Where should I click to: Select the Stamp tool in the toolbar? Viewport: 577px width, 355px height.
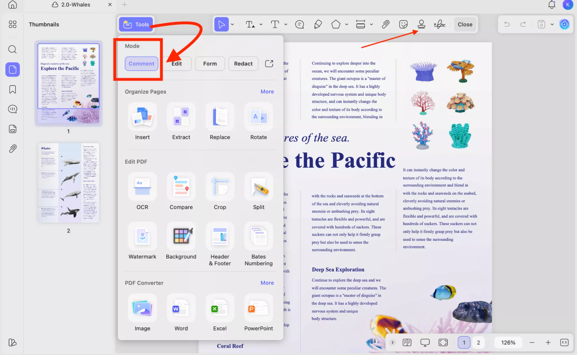[421, 24]
